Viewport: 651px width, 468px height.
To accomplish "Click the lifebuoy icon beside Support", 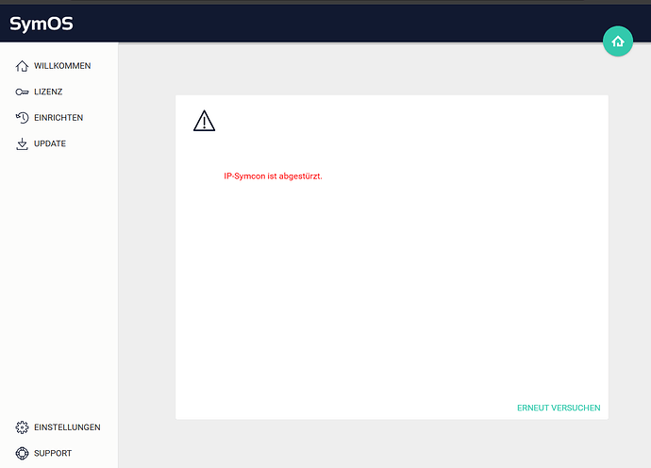I will (22, 453).
